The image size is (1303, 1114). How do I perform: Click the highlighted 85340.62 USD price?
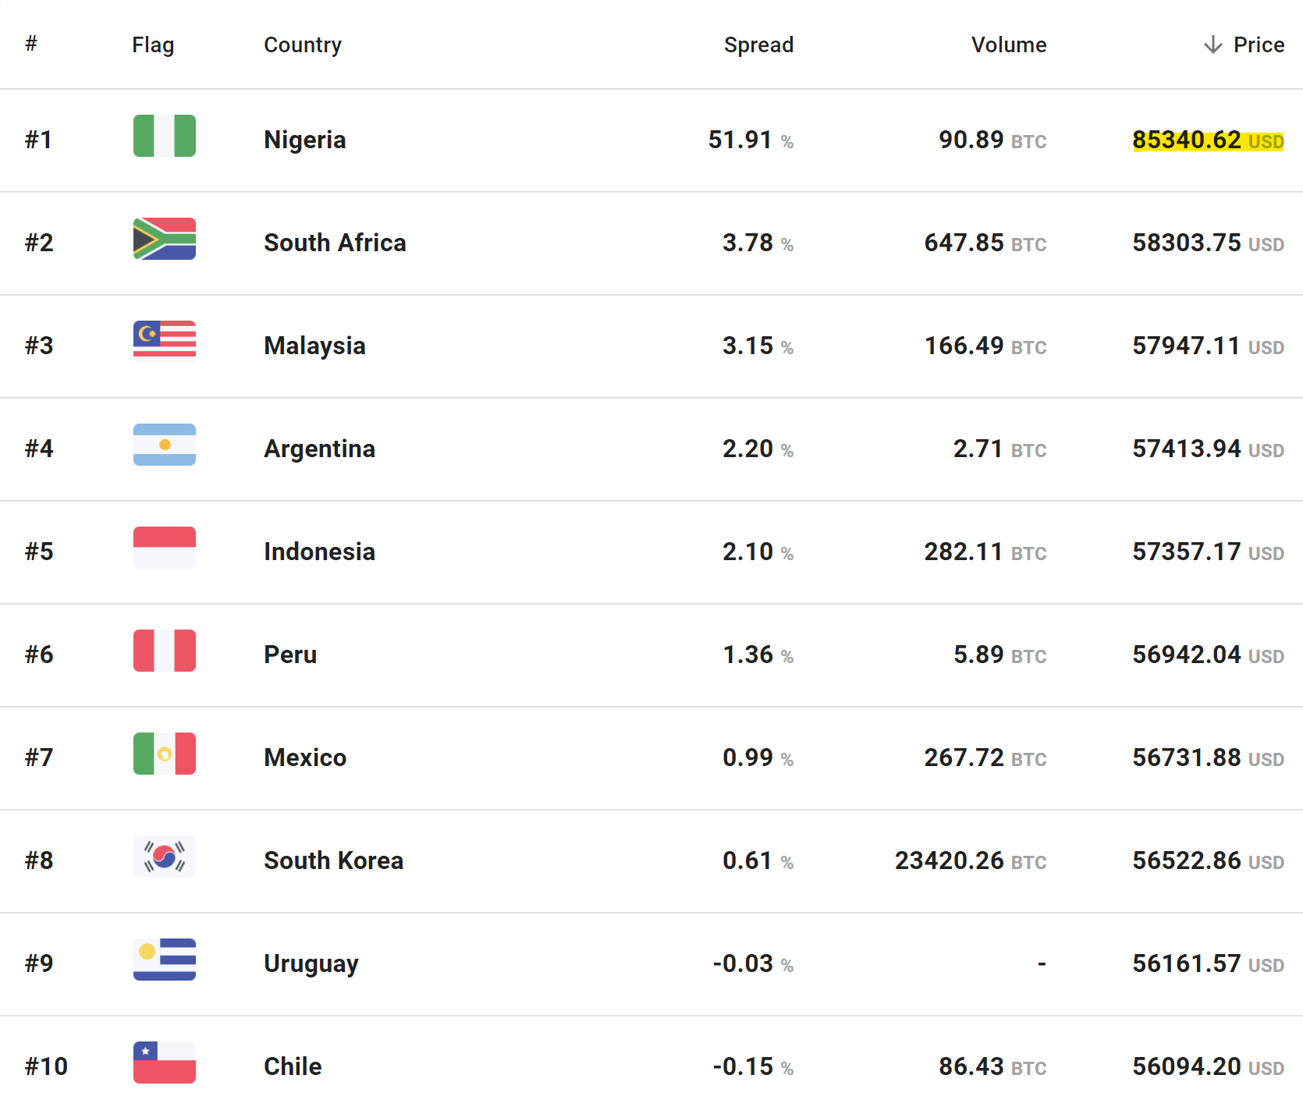[x=1207, y=140]
